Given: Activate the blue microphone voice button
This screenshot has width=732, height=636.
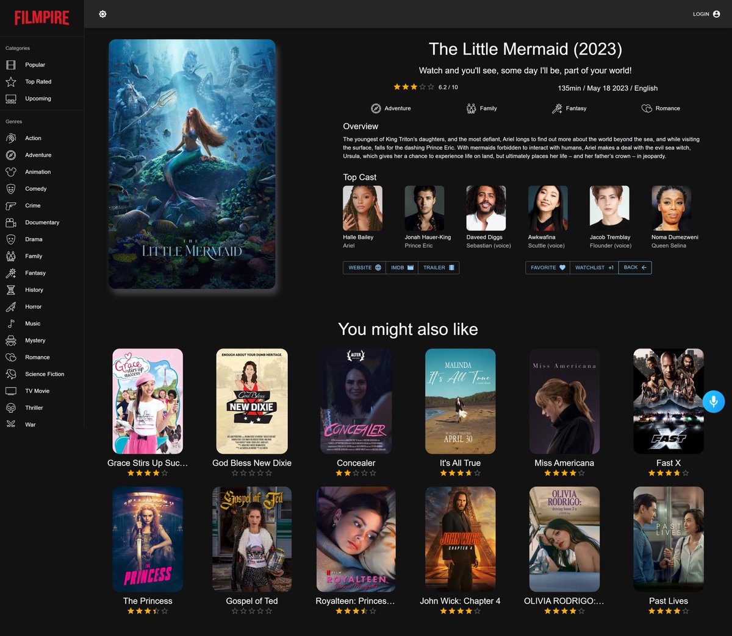Looking at the screenshot, I should click(x=714, y=401).
